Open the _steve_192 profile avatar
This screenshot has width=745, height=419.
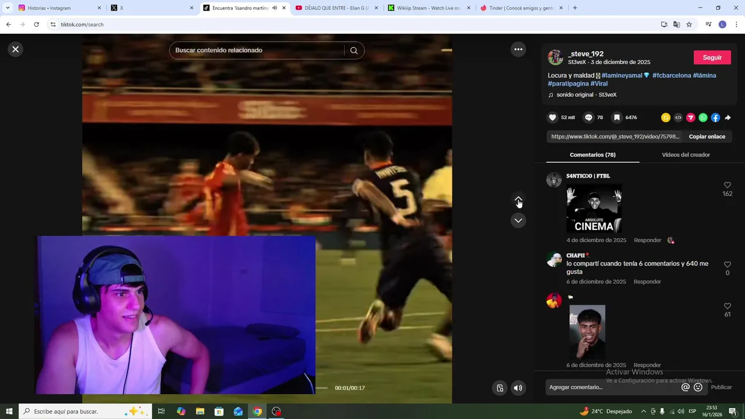pyautogui.click(x=555, y=58)
